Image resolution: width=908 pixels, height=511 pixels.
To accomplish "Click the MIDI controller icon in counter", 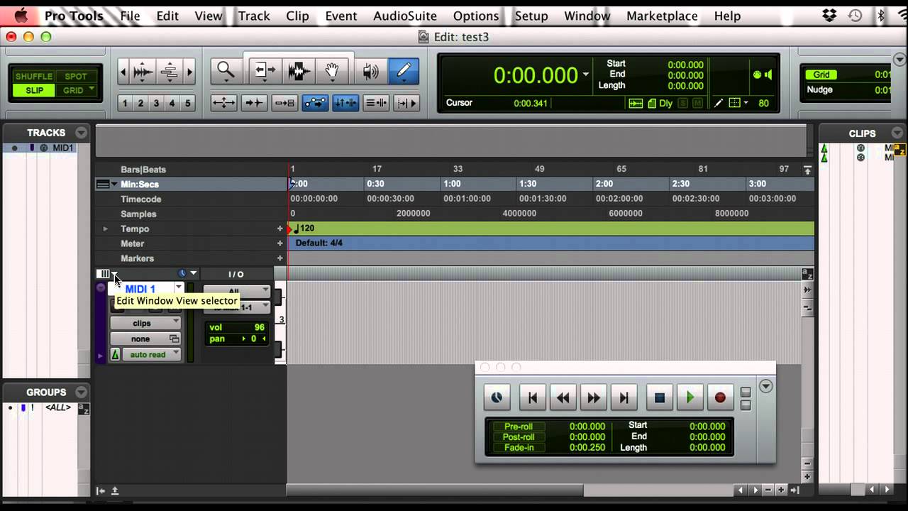I will click(757, 75).
